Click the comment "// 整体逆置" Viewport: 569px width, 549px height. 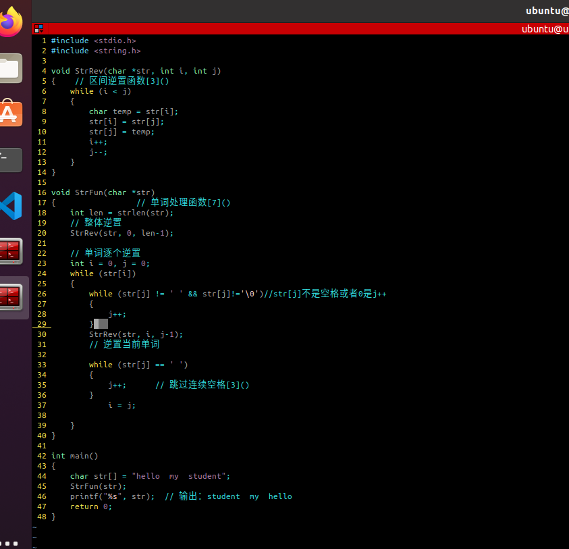96,223
